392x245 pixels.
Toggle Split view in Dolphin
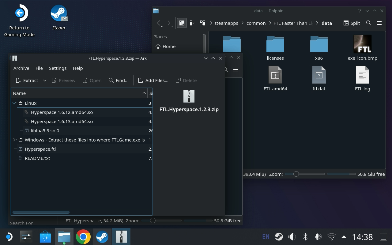352,23
